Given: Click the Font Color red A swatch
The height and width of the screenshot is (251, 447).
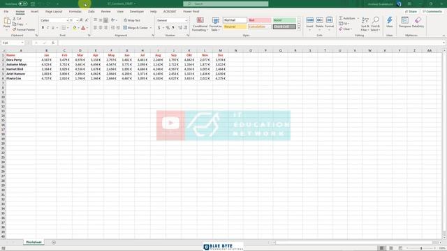Looking at the screenshot, I should tap(83, 28).
